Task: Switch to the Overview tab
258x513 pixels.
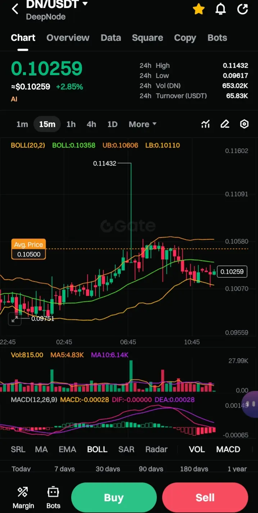Action: click(68, 38)
